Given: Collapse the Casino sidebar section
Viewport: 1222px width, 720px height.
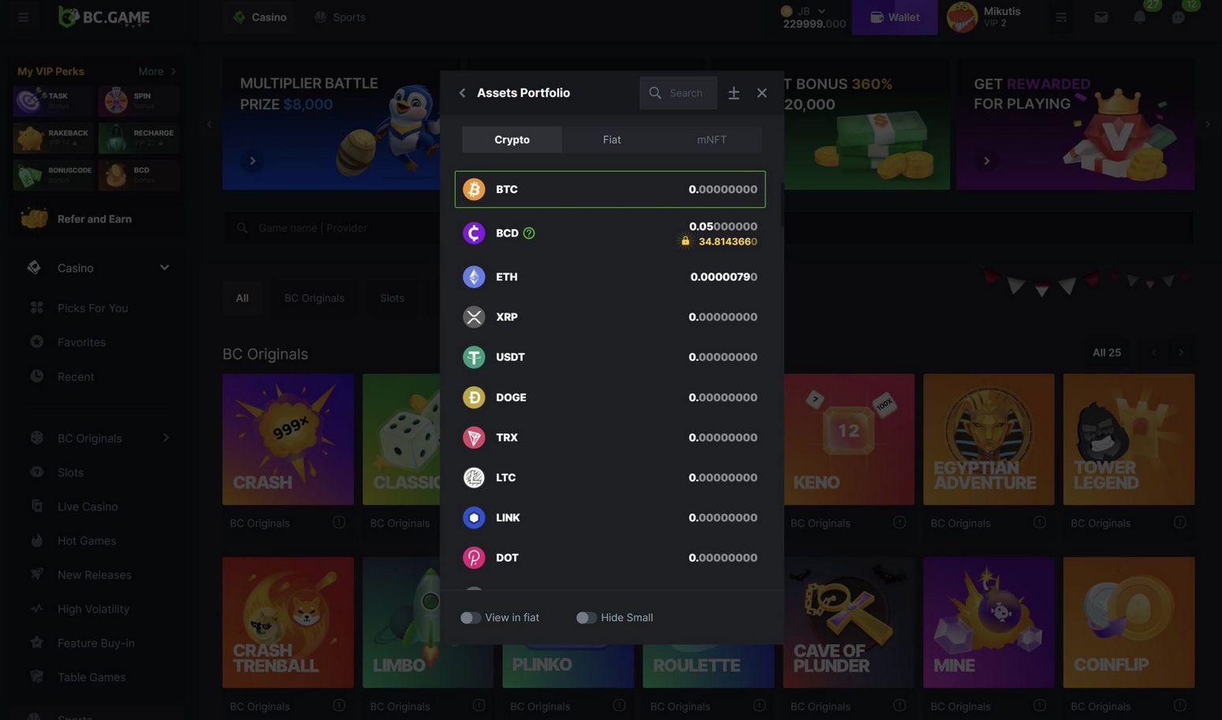Looking at the screenshot, I should tap(165, 268).
